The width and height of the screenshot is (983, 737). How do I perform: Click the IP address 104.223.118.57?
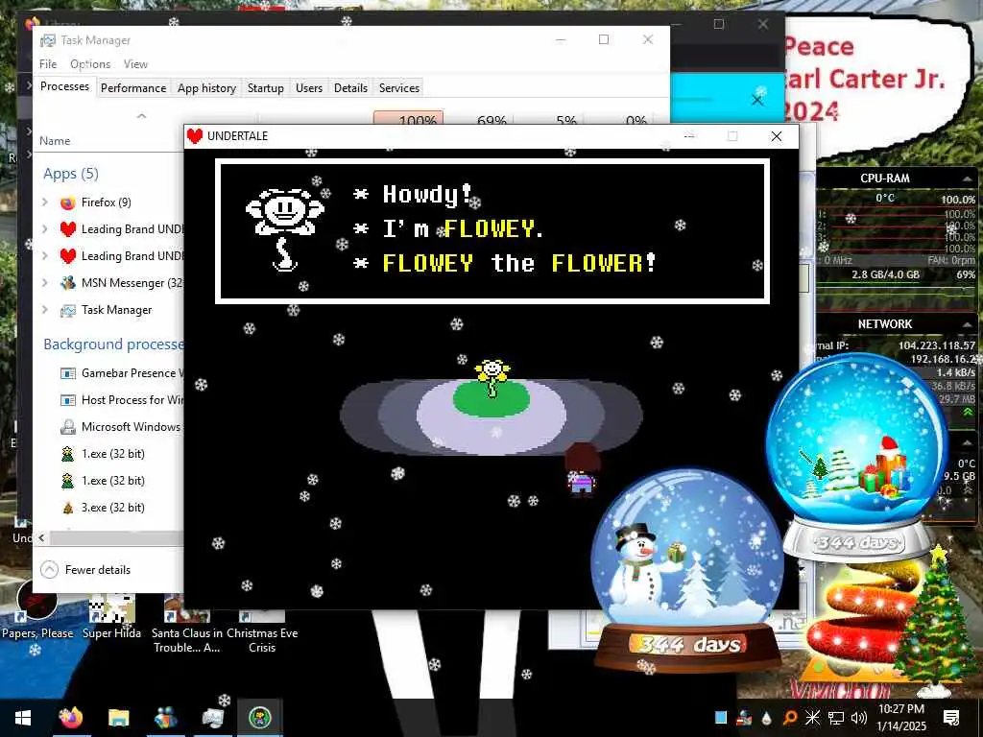tap(936, 345)
